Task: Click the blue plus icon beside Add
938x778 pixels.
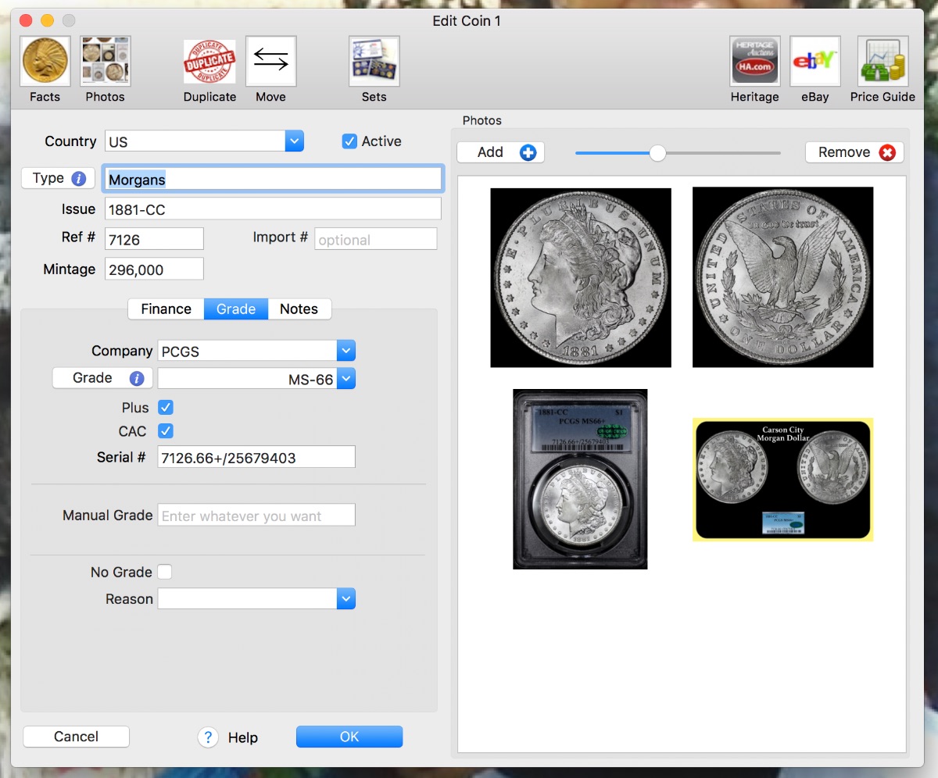Action: (528, 152)
